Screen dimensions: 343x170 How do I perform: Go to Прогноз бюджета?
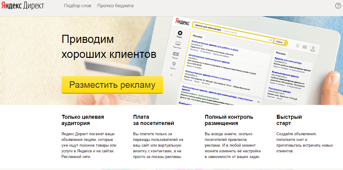[x=115, y=6]
